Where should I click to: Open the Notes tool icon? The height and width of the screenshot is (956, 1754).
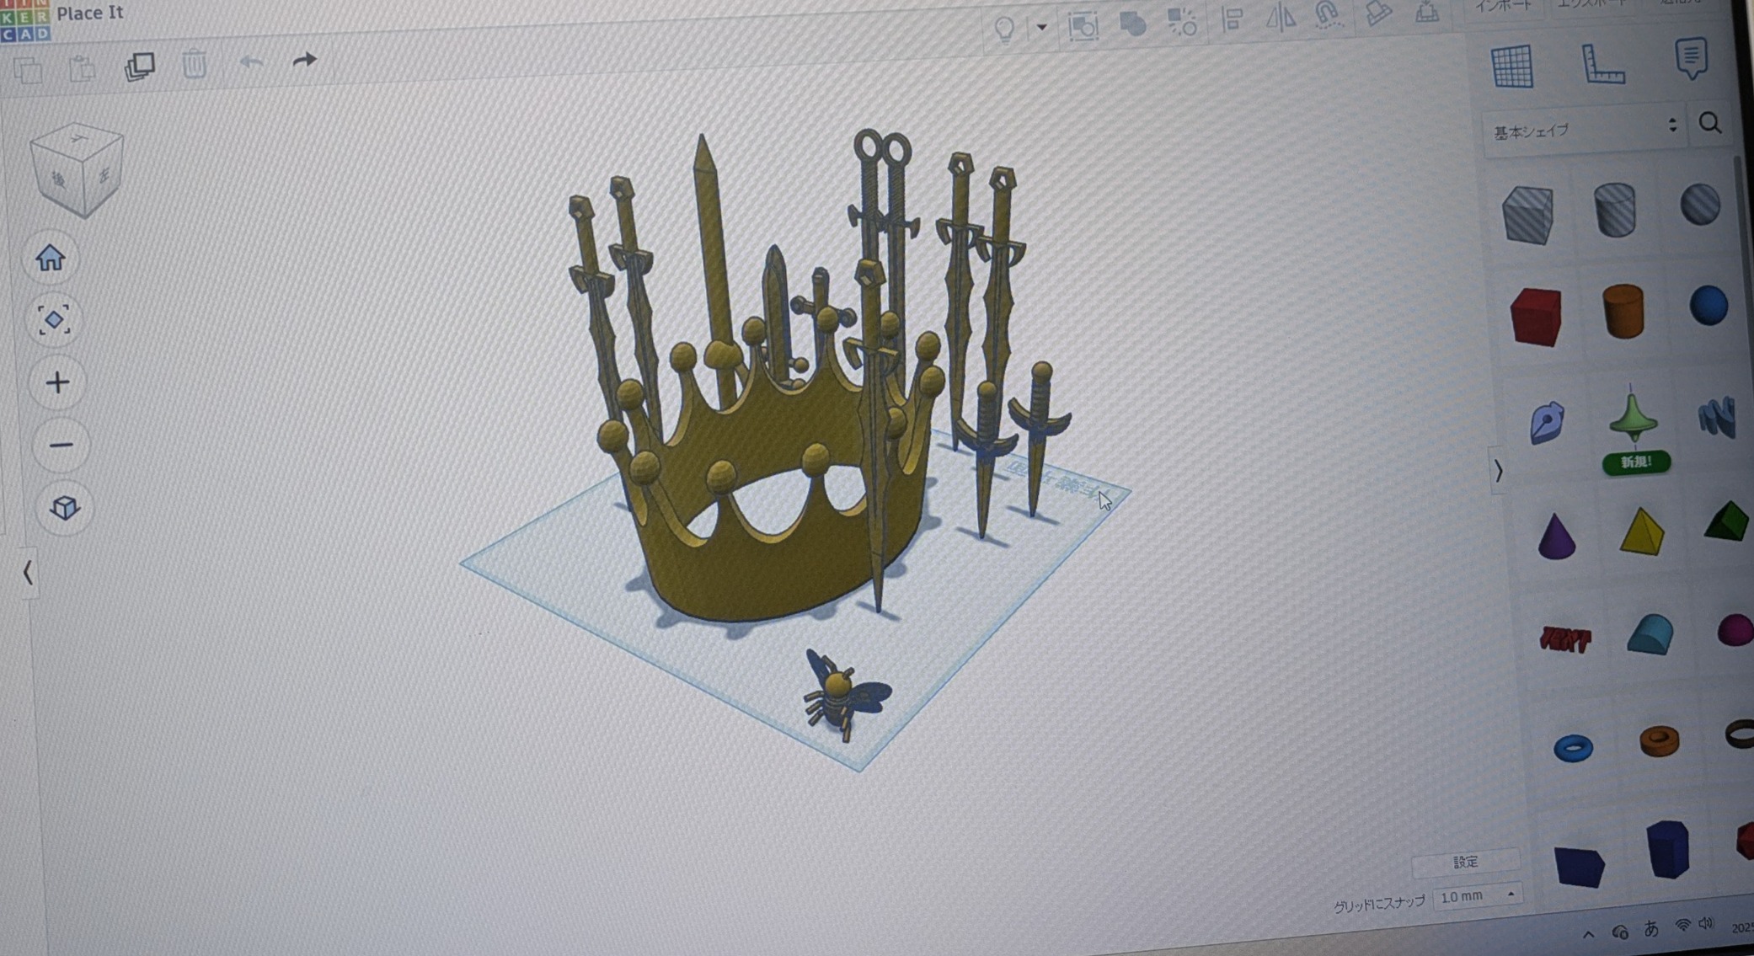(1691, 58)
